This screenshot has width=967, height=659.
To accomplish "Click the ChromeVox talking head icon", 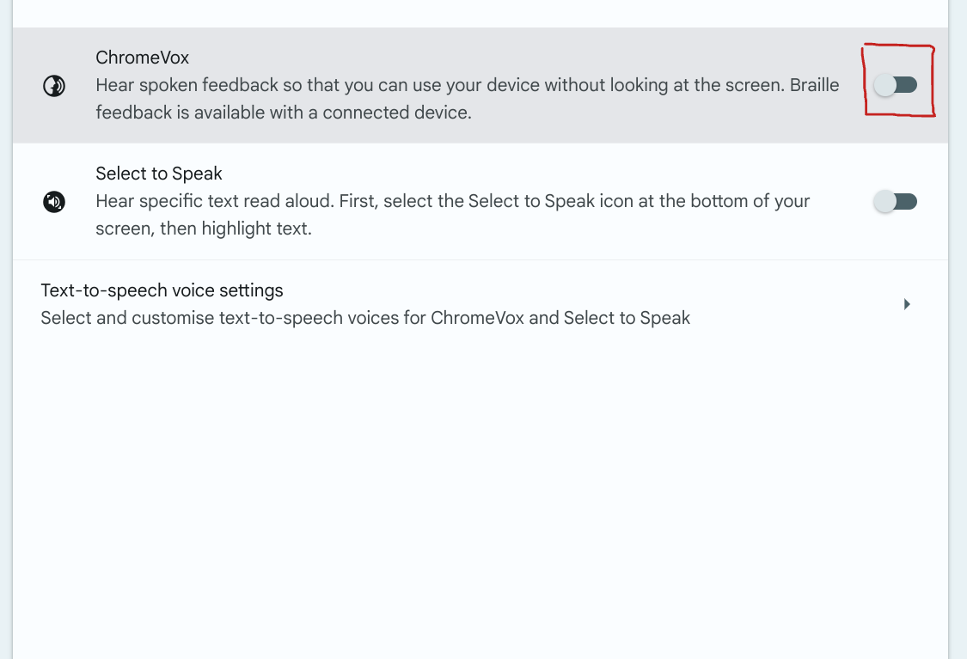I will (54, 86).
